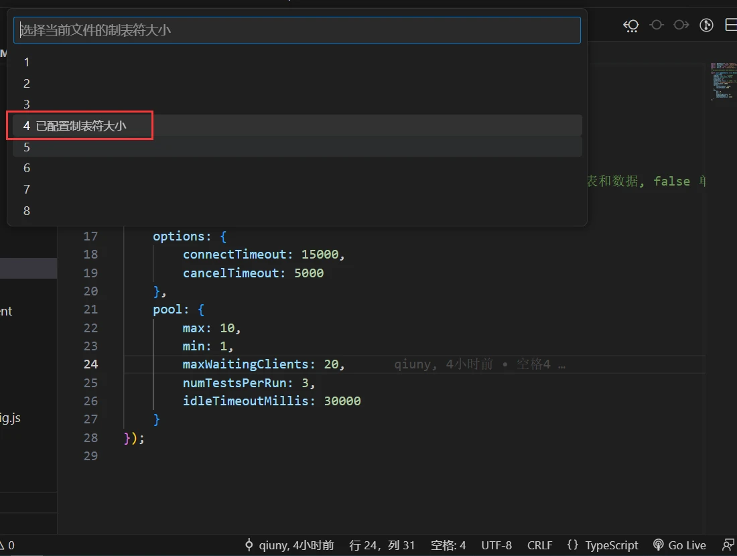Click the 空格: 4 indentation indicator
Viewport: 737px width, 556px height.
click(x=448, y=545)
